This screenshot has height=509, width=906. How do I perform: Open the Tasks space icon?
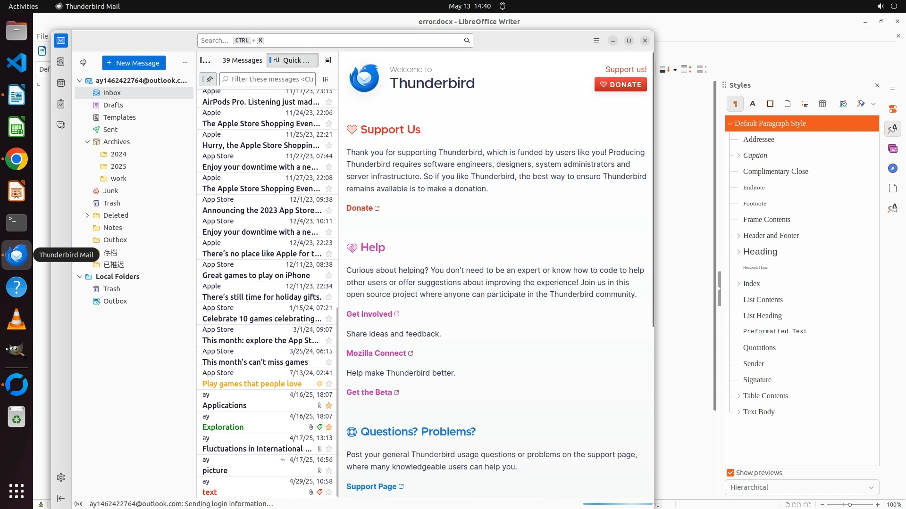click(x=61, y=104)
